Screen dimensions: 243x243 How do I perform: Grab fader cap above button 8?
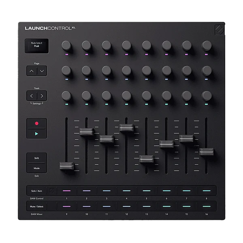207,152
